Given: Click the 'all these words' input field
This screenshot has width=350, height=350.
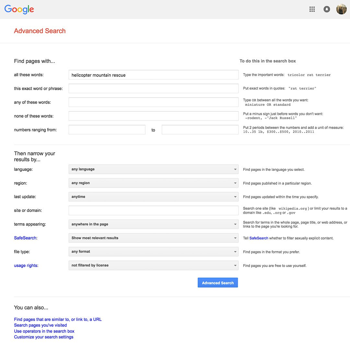Looking at the screenshot, I should pyautogui.click(x=153, y=75).
